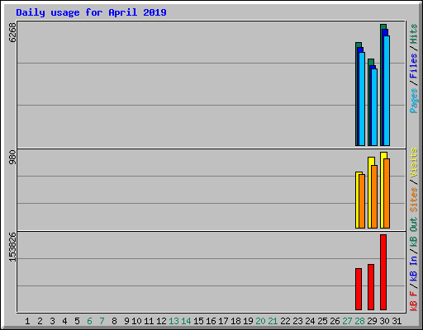Click the cyan Pages bar for day 30
The height and width of the screenshot is (330, 423).
click(x=387, y=91)
